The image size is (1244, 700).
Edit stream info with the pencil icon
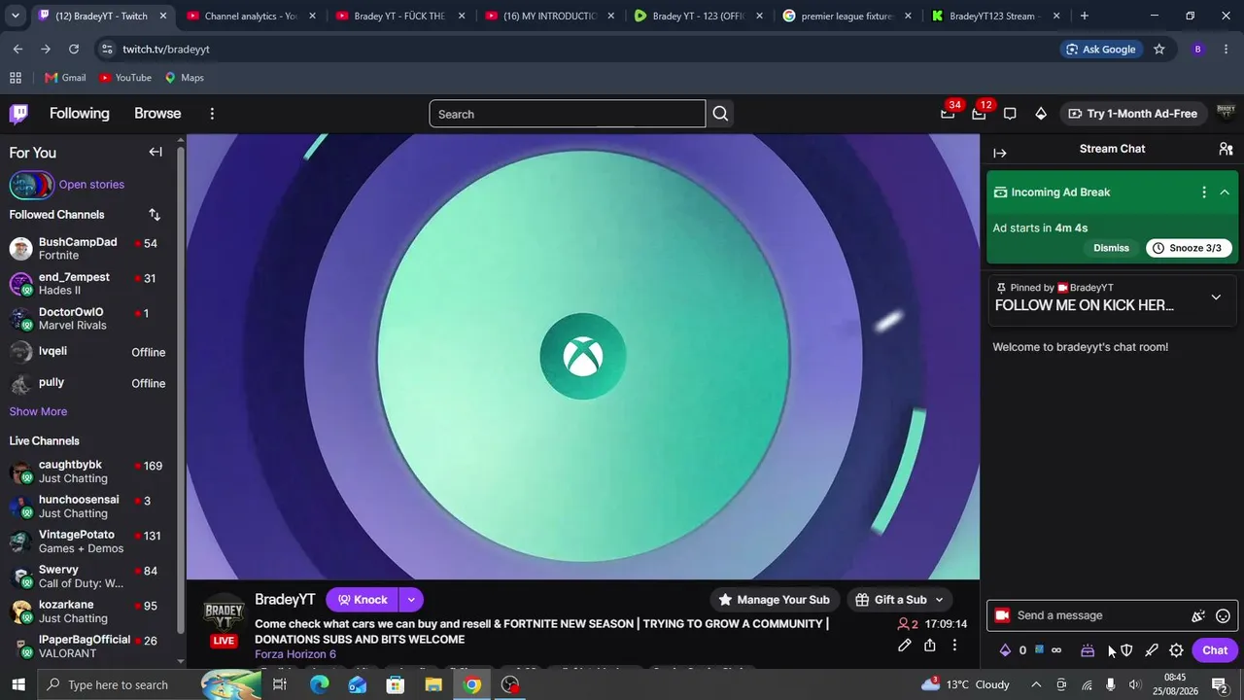(905, 646)
